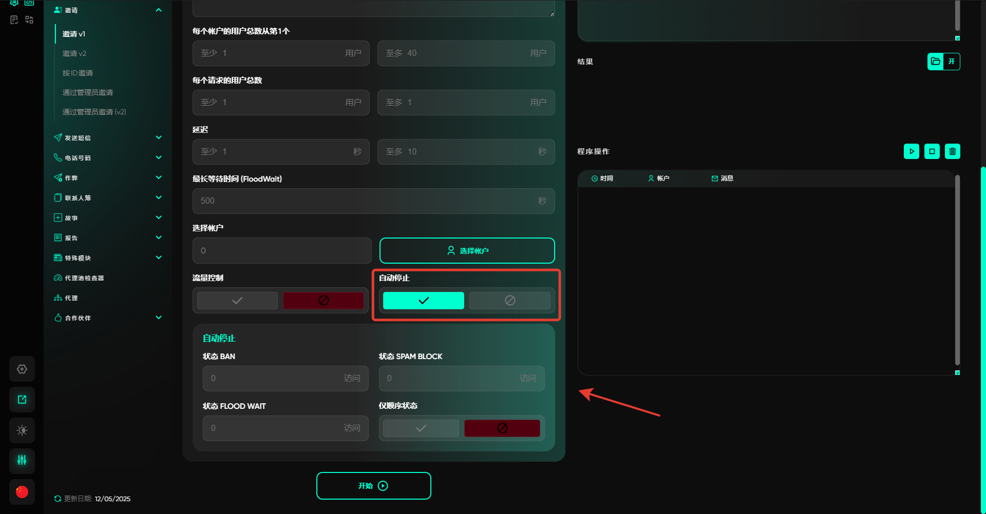Enable 仅顺序状态 with the checkmark toggle
This screenshot has width=986, height=514.
[421, 428]
